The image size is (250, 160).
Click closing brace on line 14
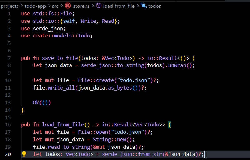click(22, 110)
